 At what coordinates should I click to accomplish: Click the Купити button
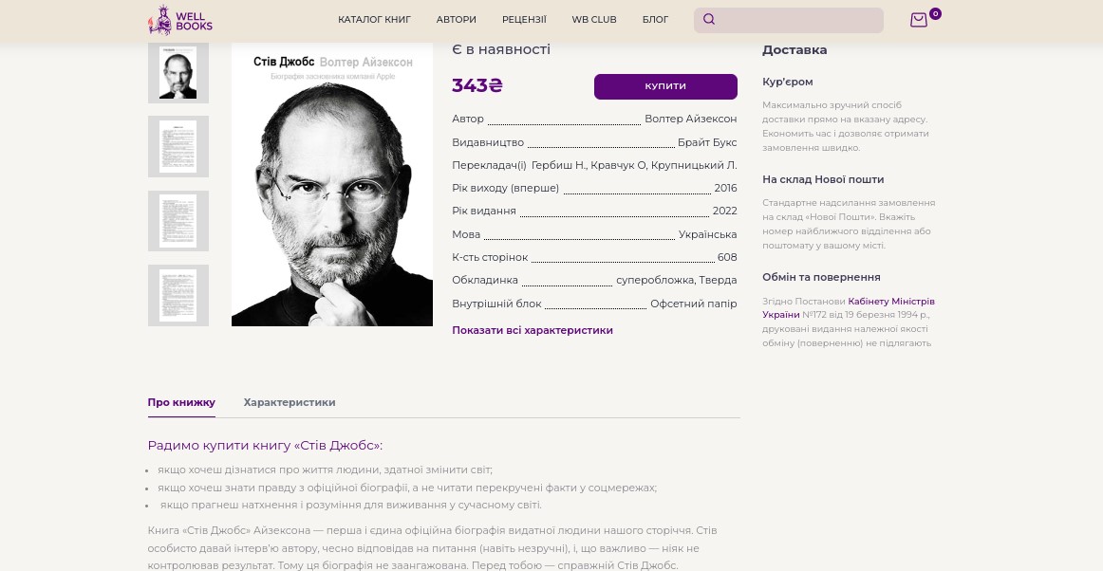point(665,86)
